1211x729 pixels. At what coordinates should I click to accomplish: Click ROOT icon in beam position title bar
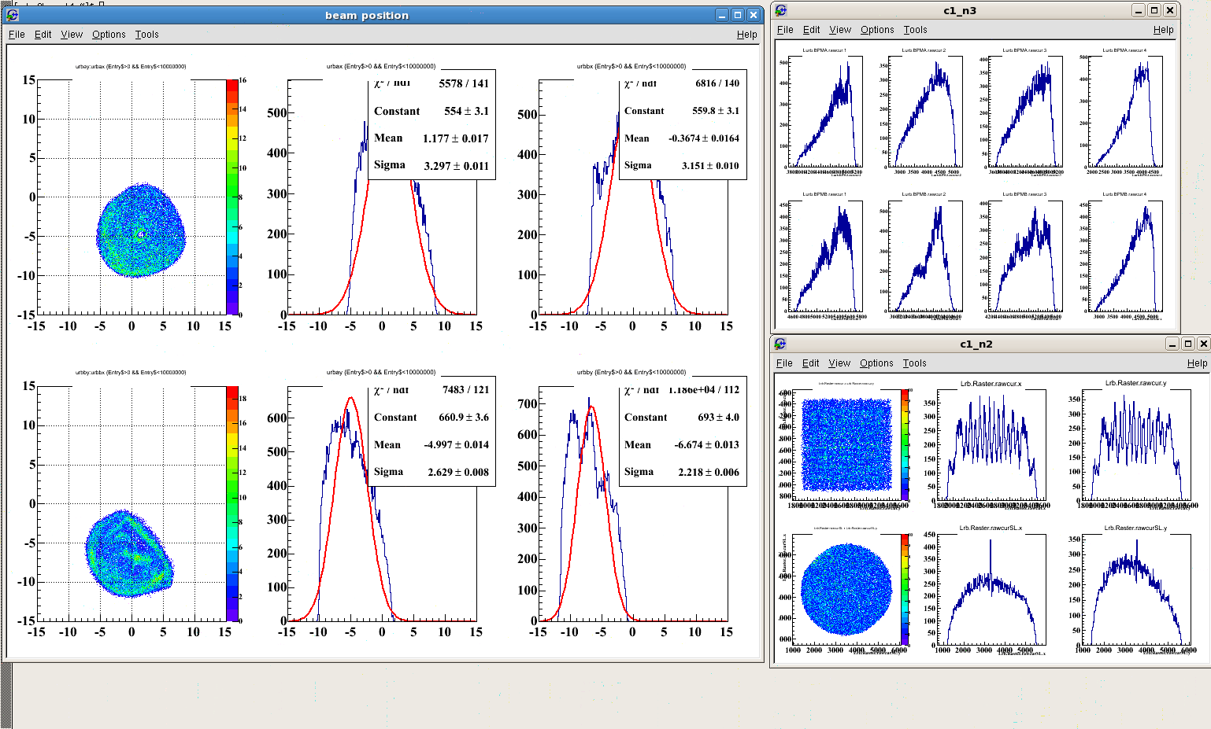[x=13, y=15]
